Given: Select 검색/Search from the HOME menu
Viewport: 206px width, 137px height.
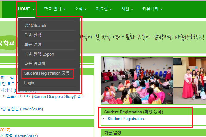Looking at the screenshot, I should click(x=35, y=25).
